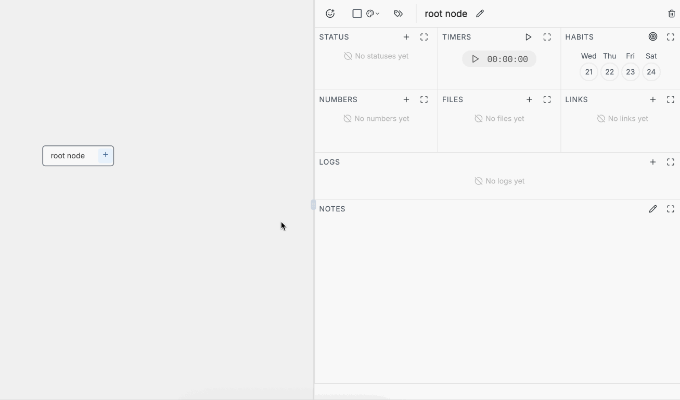Add a new number in Numbers panel
The height and width of the screenshot is (400, 680).
(406, 99)
